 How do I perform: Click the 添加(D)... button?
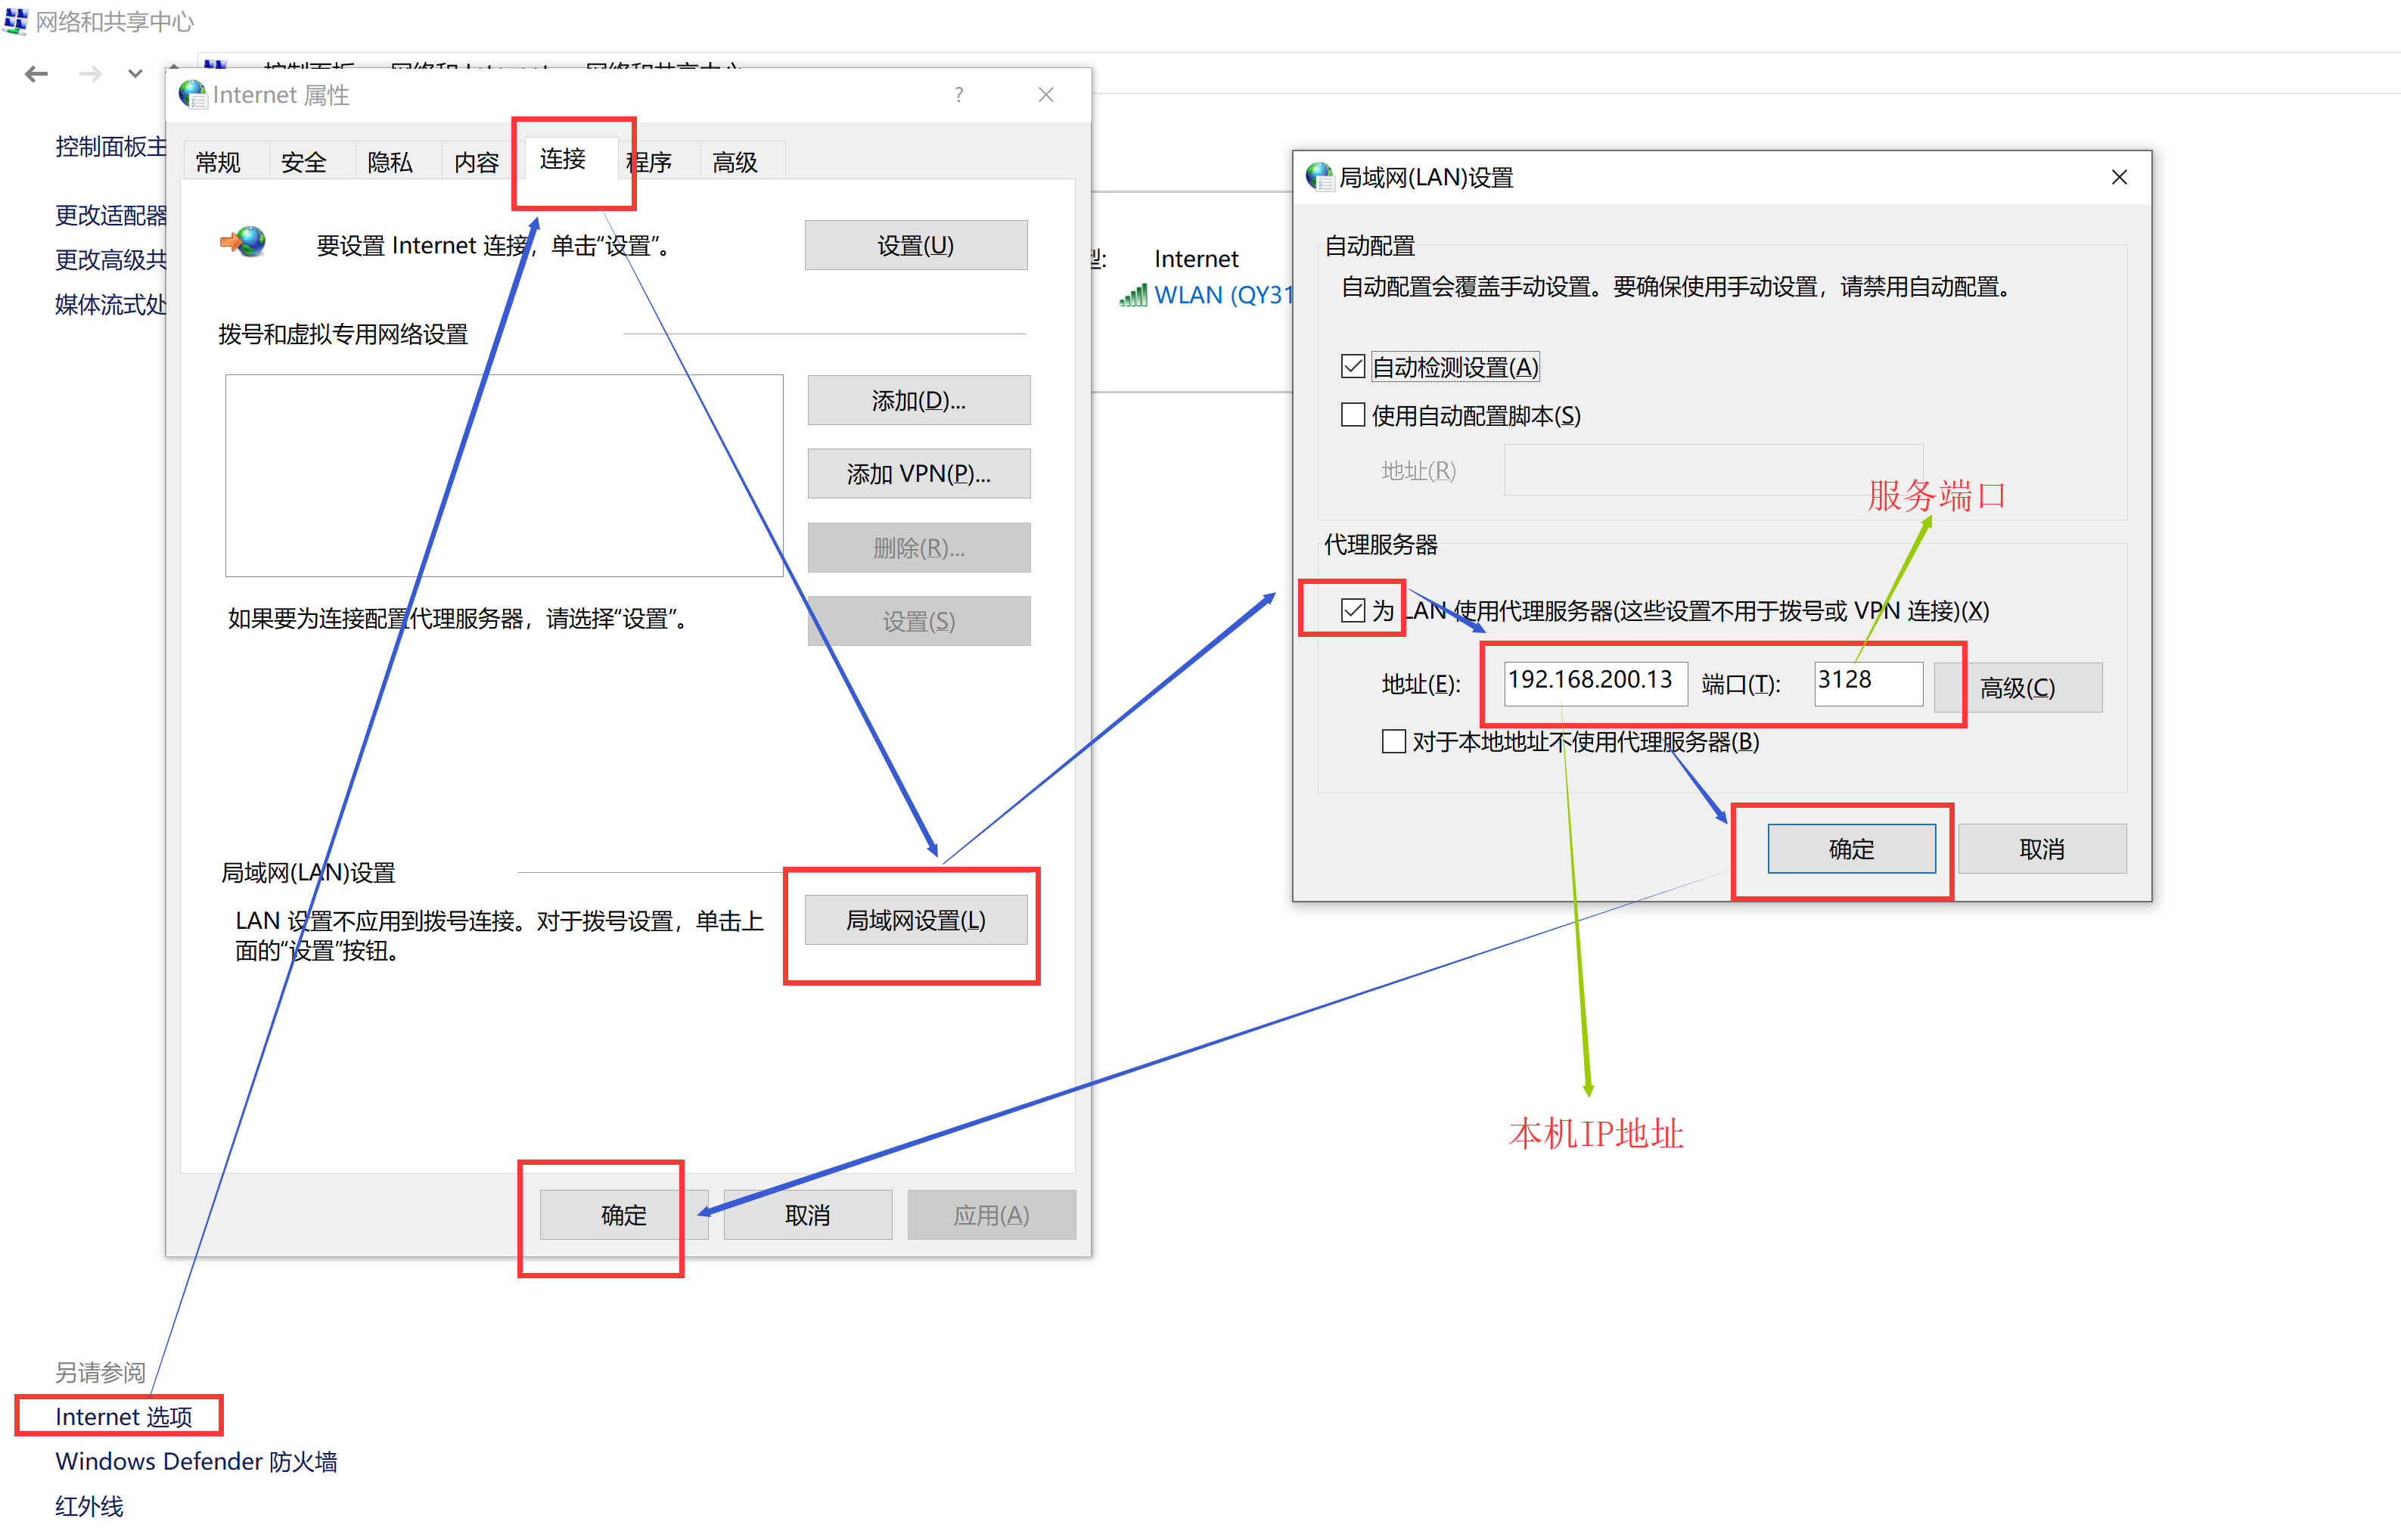click(x=919, y=401)
